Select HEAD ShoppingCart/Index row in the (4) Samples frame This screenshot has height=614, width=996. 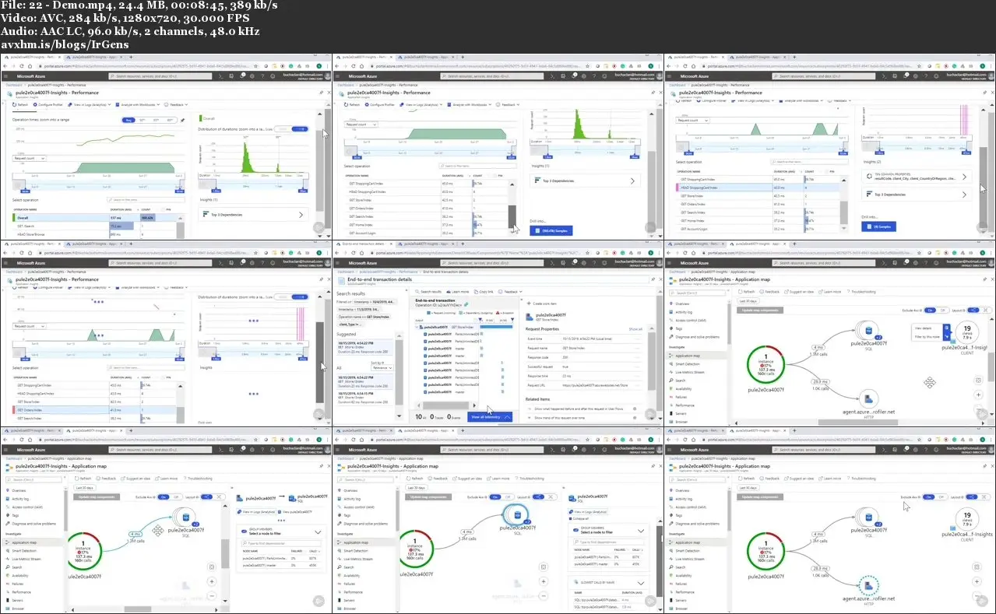(759, 188)
